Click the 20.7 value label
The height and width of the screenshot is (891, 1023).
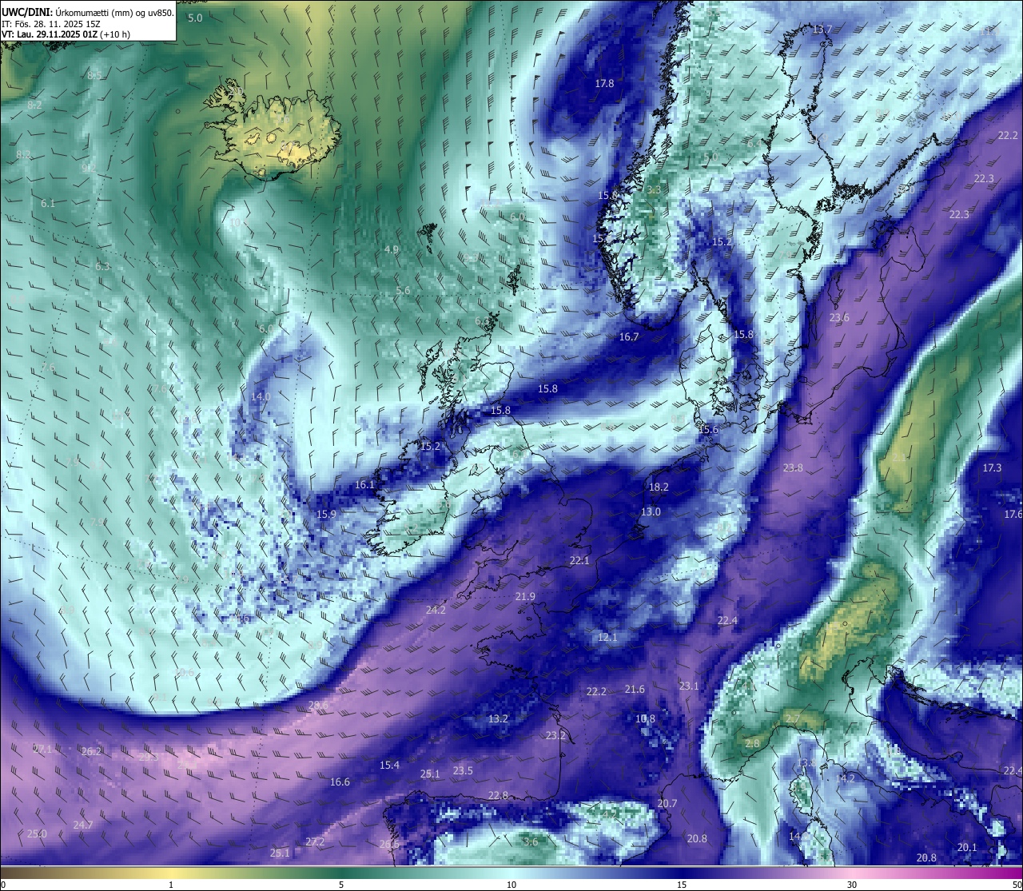point(667,804)
